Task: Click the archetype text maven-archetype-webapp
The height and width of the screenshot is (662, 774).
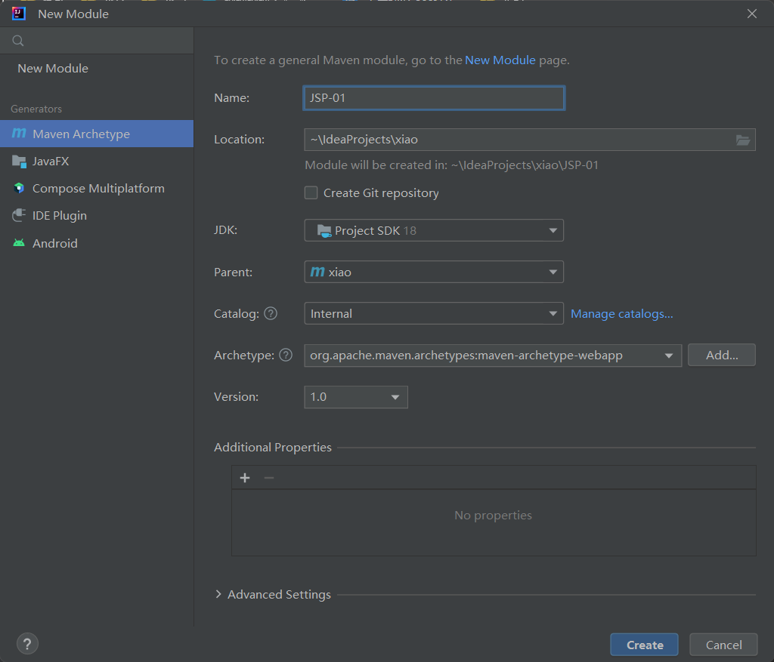Action: click(x=550, y=355)
